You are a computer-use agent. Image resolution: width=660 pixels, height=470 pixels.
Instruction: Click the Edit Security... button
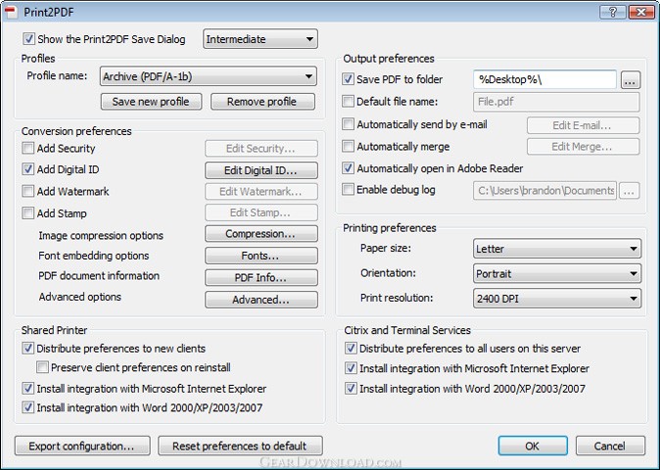coord(261,149)
